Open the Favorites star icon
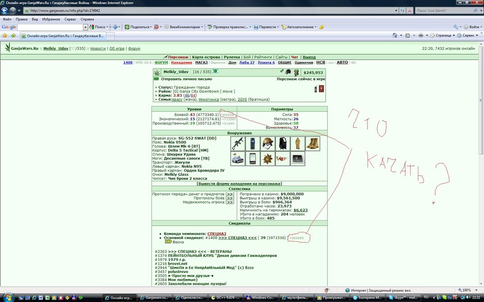 (x=5, y=35)
